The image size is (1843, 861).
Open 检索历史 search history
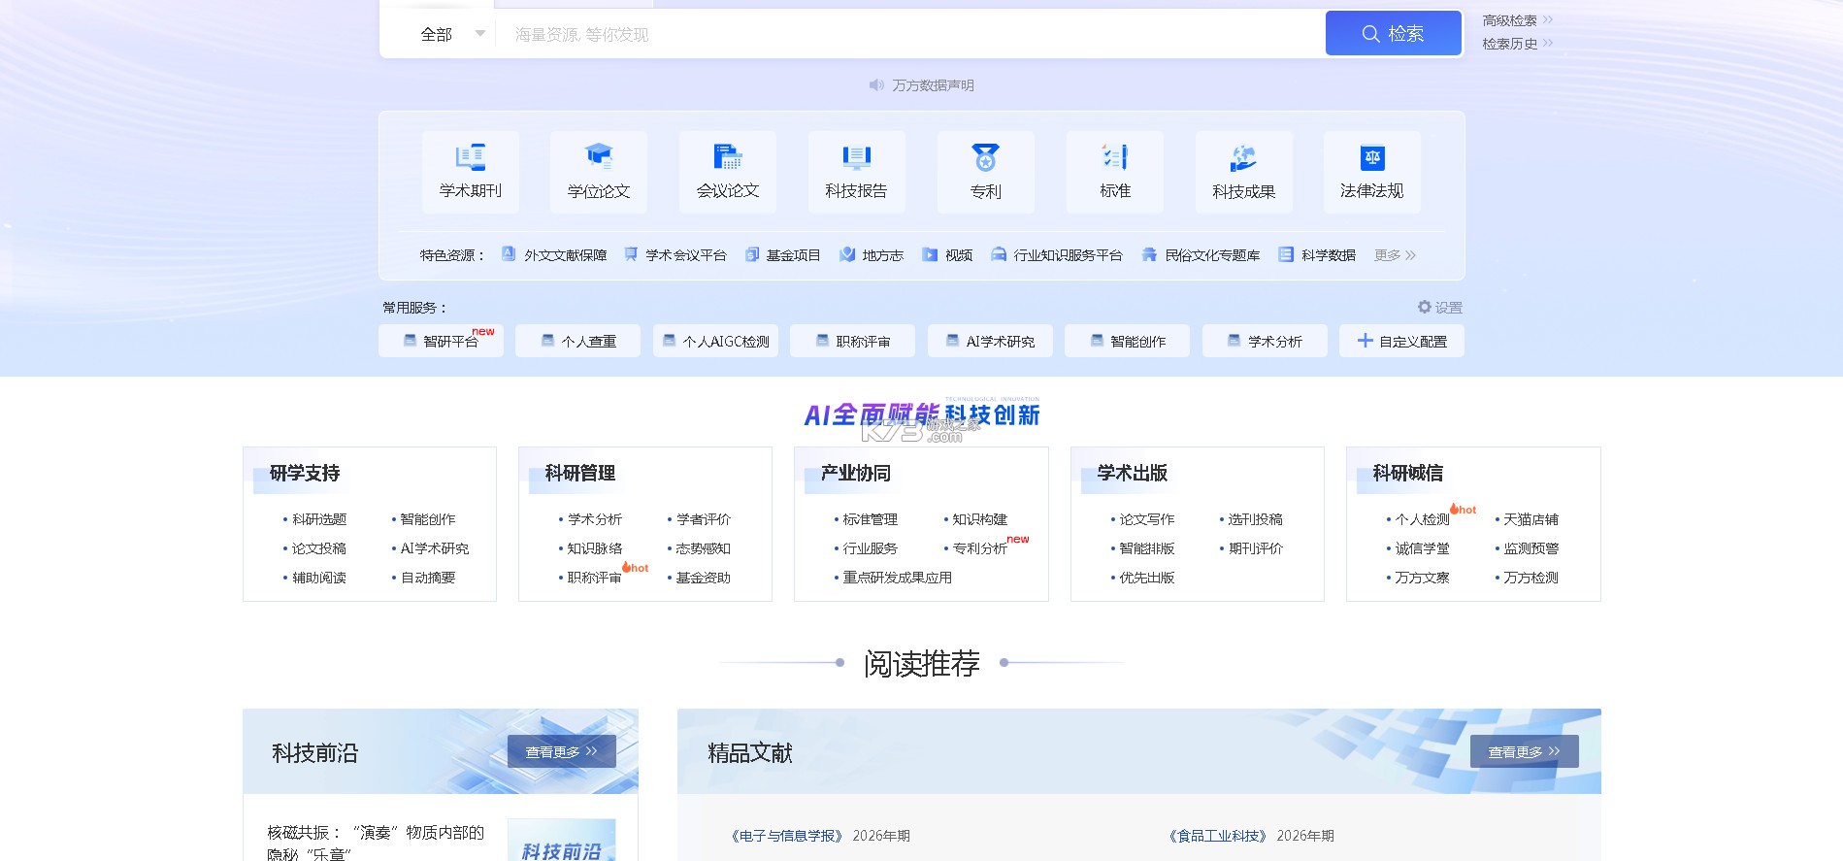[1517, 43]
